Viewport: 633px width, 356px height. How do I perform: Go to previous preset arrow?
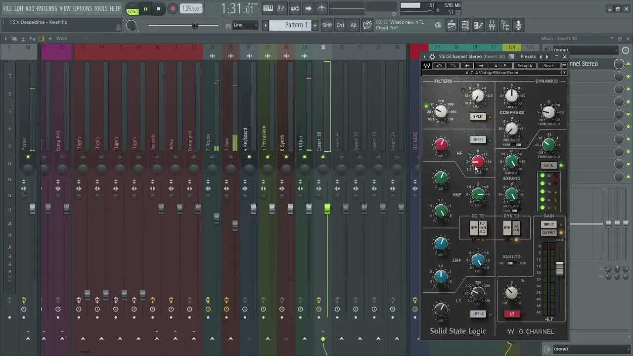(541, 57)
